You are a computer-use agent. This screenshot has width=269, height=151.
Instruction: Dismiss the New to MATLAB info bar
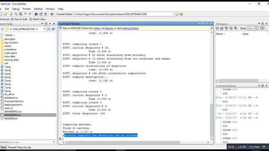pyautogui.click(x=211, y=28)
